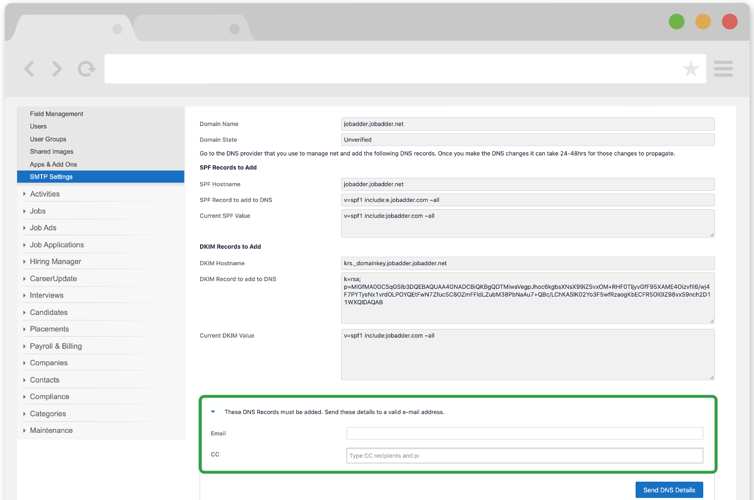Click the browser forward navigation icon
The image size is (754, 500).
(x=57, y=69)
